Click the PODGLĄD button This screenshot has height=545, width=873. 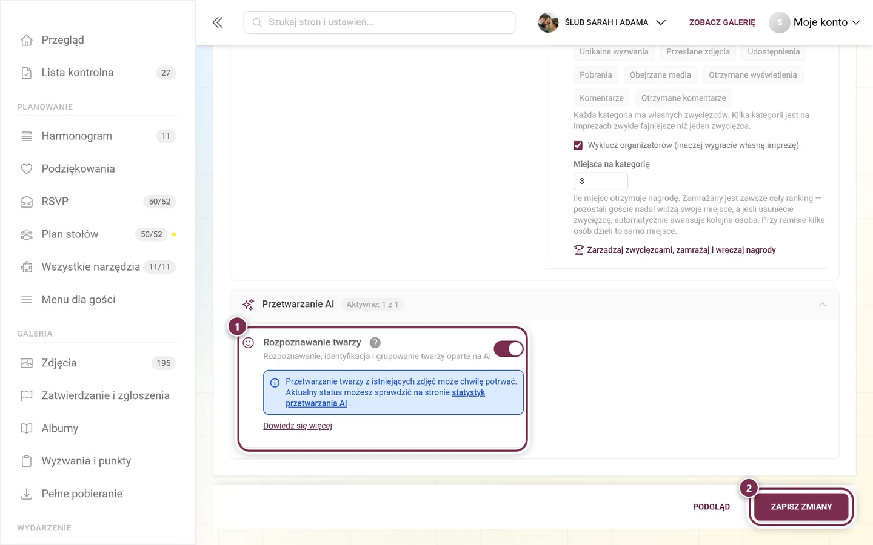point(712,507)
